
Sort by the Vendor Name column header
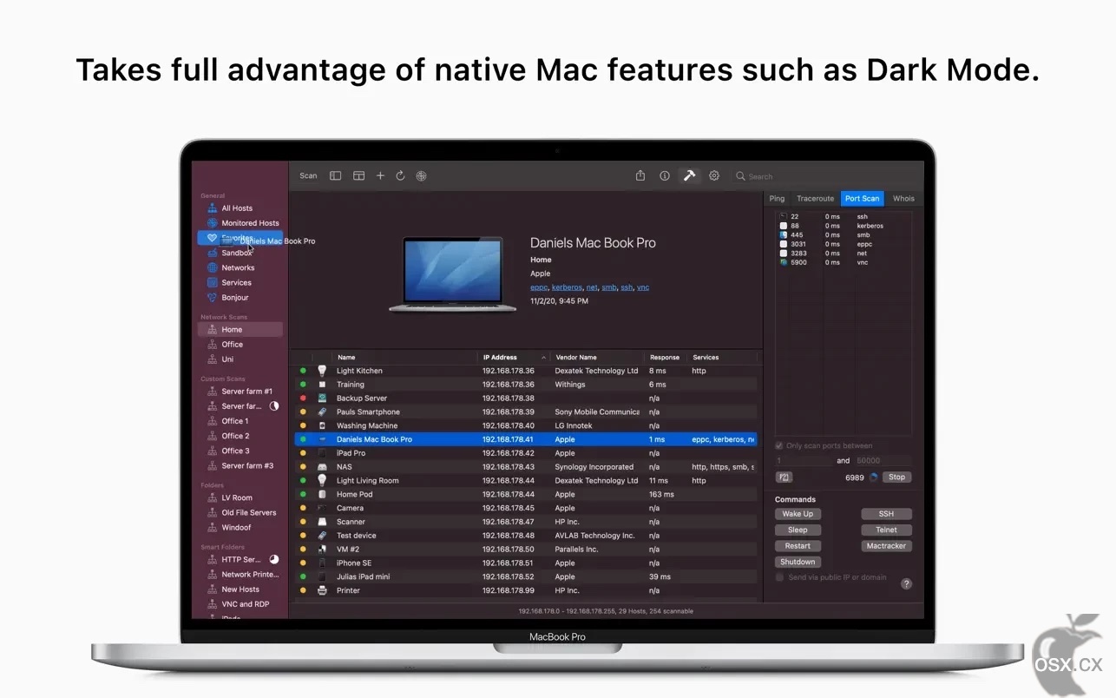[598, 357]
